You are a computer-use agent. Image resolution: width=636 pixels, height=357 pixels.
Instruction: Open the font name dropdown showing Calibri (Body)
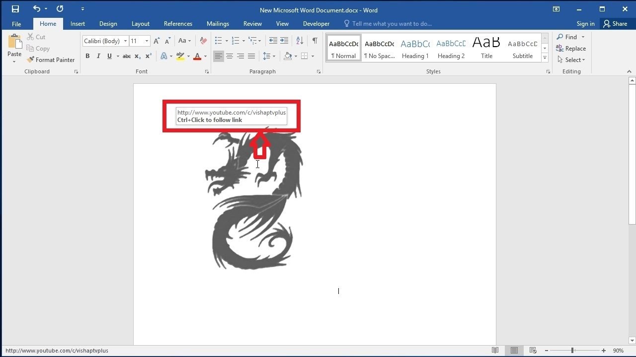[125, 41]
